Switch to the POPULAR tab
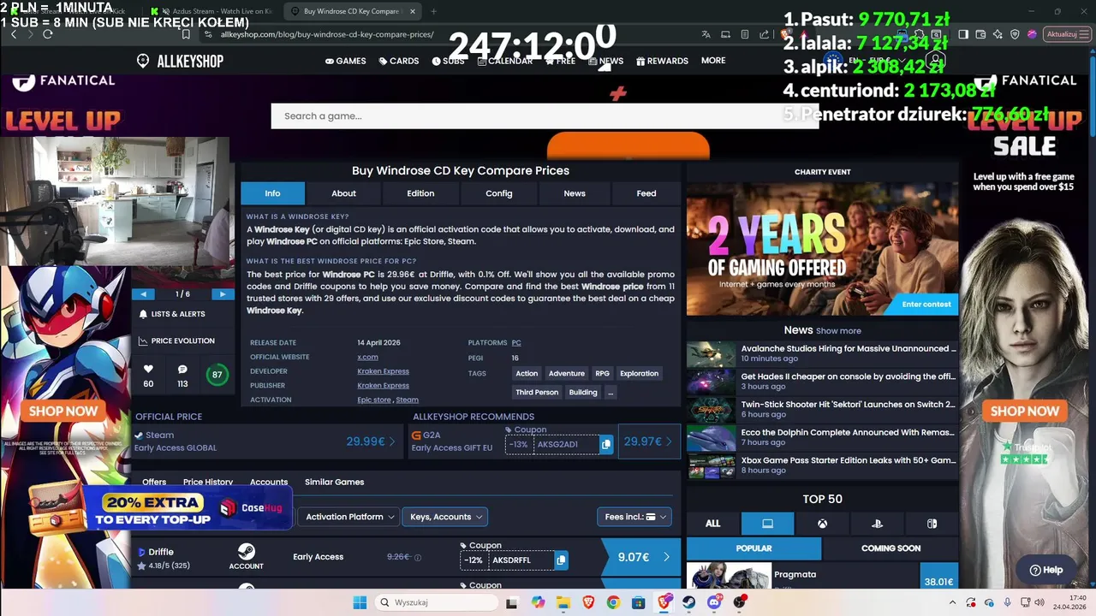Viewport: 1096px width, 616px height. click(753, 548)
